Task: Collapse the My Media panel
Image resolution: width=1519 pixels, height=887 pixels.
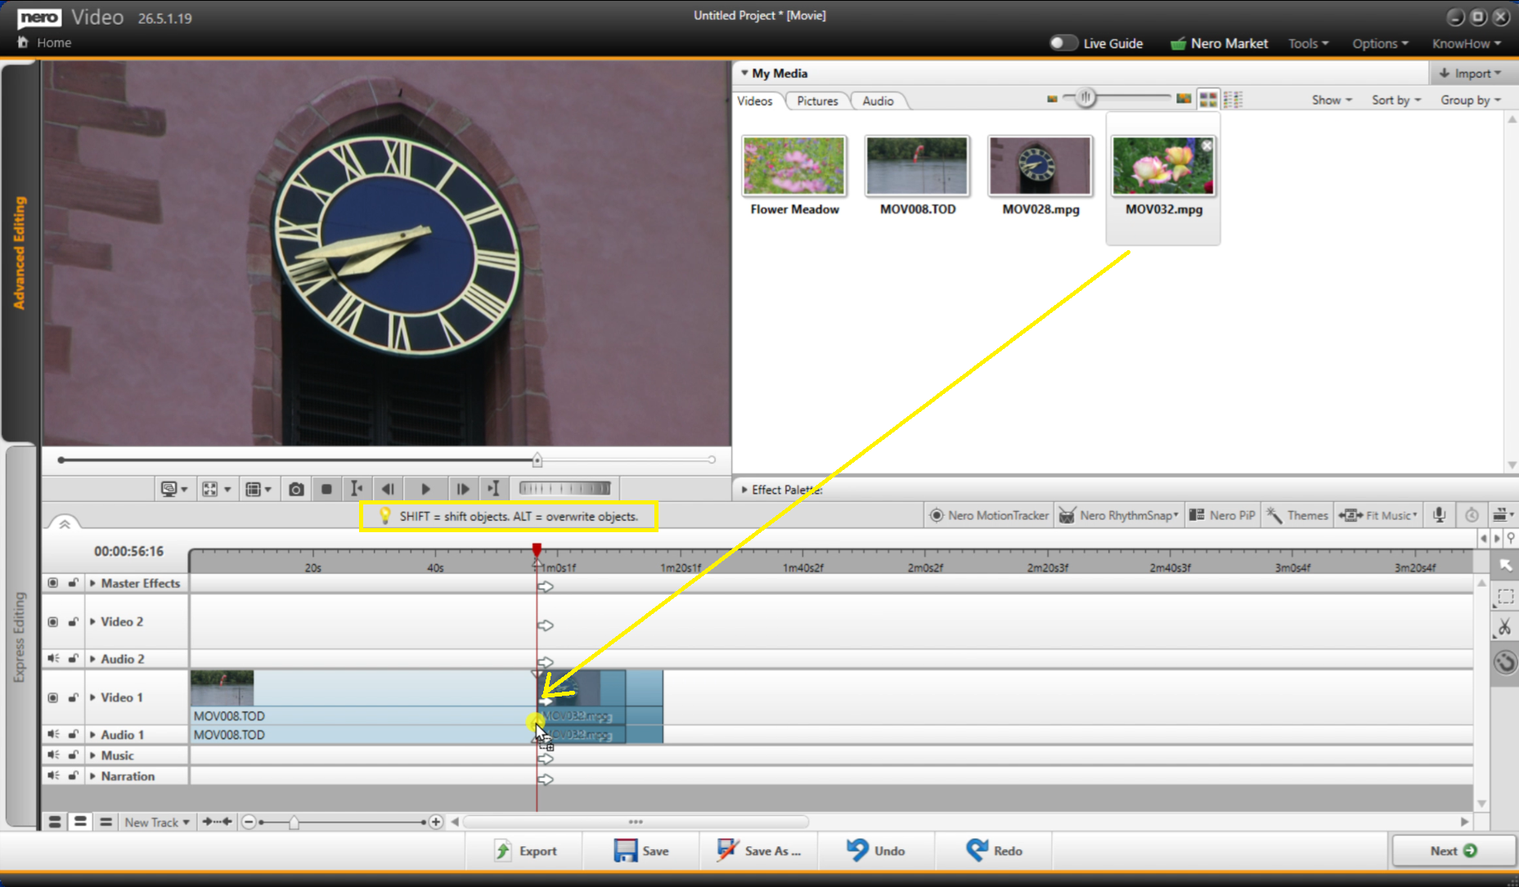Action: [x=744, y=74]
